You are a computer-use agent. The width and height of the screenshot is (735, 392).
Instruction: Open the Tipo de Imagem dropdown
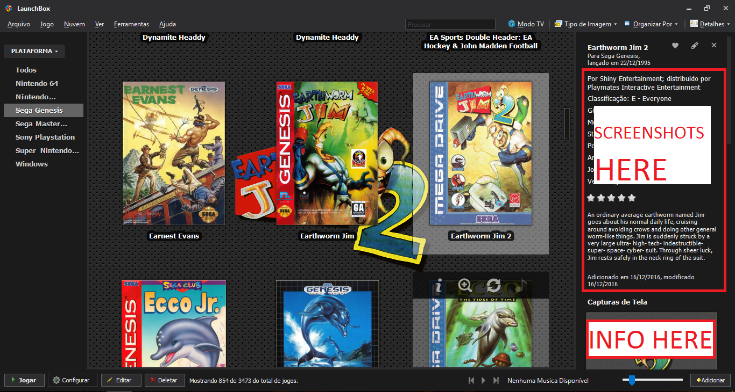[585, 24]
